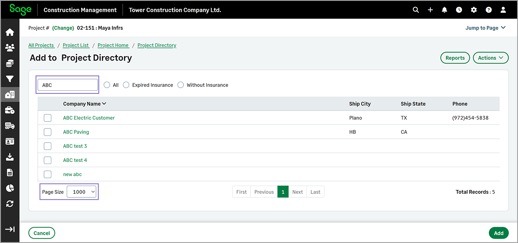
Task: Go to the Next page
Action: 297,192
